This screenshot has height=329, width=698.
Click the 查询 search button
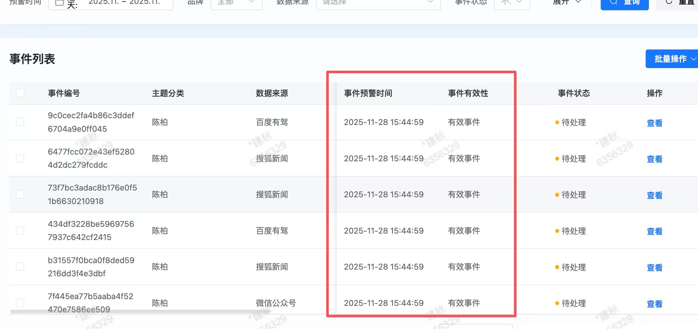click(x=624, y=3)
